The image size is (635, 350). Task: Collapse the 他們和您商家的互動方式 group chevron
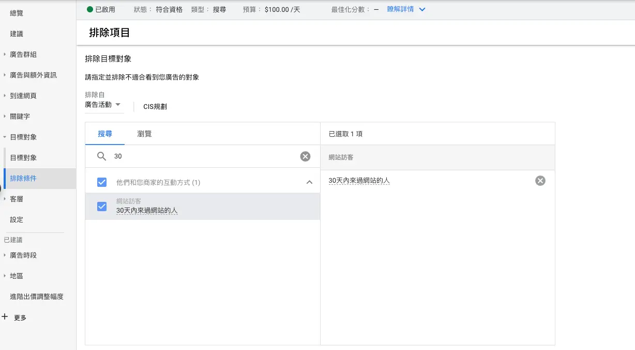click(309, 182)
